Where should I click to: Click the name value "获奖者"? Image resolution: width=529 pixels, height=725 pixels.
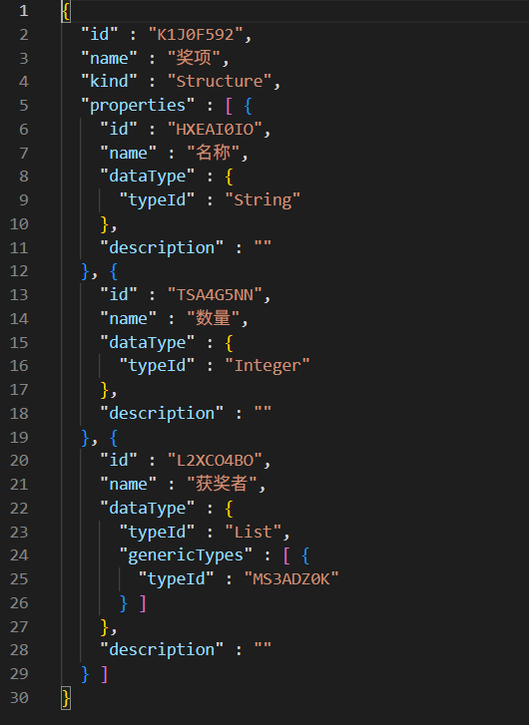pos(222,484)
